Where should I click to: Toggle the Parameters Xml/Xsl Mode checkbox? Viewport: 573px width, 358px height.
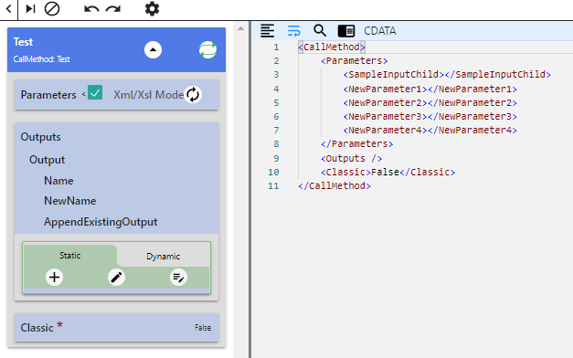pyautogui.click(x=95, y=93)
